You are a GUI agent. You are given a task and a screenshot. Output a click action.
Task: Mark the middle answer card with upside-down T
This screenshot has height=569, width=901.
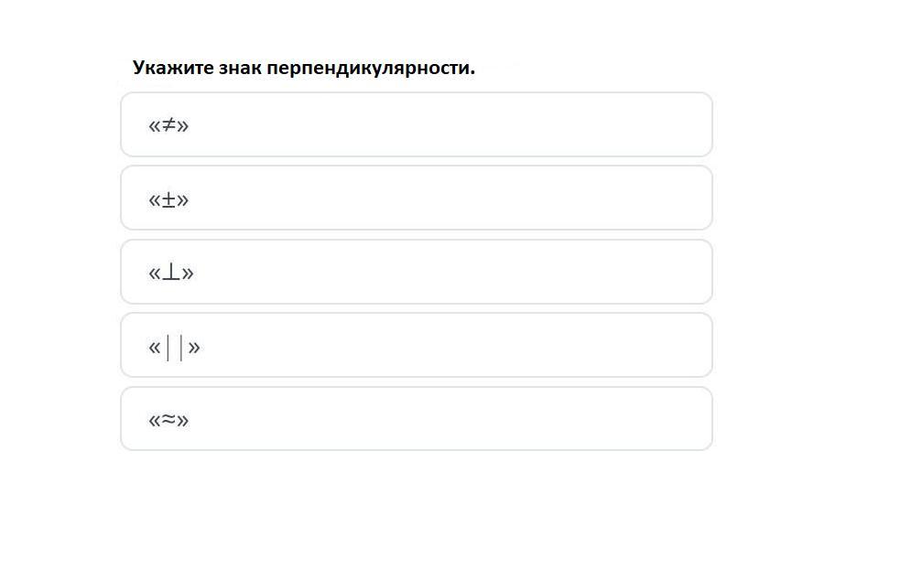(x=417, y=272)
